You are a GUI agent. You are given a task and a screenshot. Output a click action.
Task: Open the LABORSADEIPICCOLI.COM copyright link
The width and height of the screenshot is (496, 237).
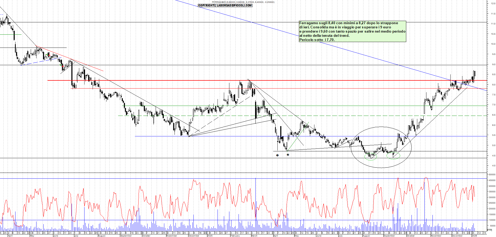click(225, 6)
